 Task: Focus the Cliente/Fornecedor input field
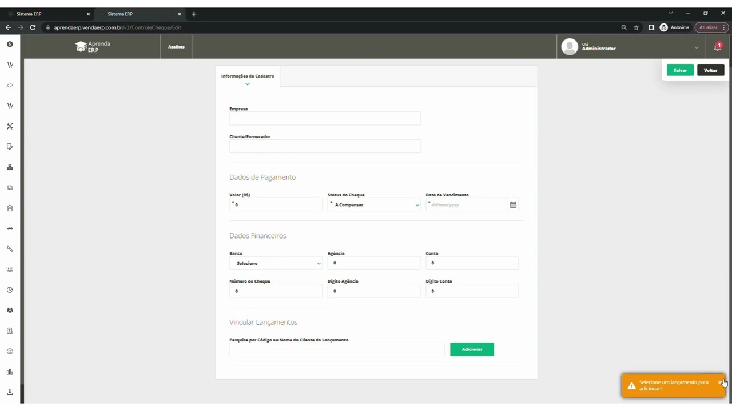[325, 146]
